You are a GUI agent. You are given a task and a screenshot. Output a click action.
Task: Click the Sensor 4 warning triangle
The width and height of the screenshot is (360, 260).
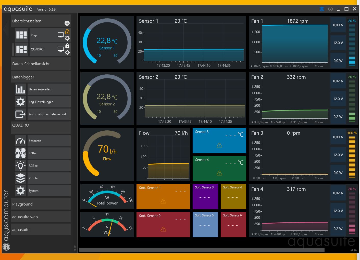pos(219,173)
